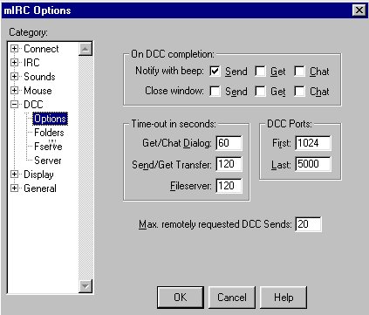Expand the IRC category
Image resolution: width=369 pixels, height=315 pixels.
tap(14, 63)
